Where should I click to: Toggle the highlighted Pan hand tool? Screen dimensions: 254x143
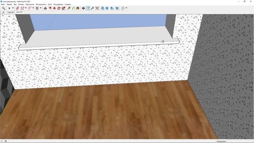88,8
